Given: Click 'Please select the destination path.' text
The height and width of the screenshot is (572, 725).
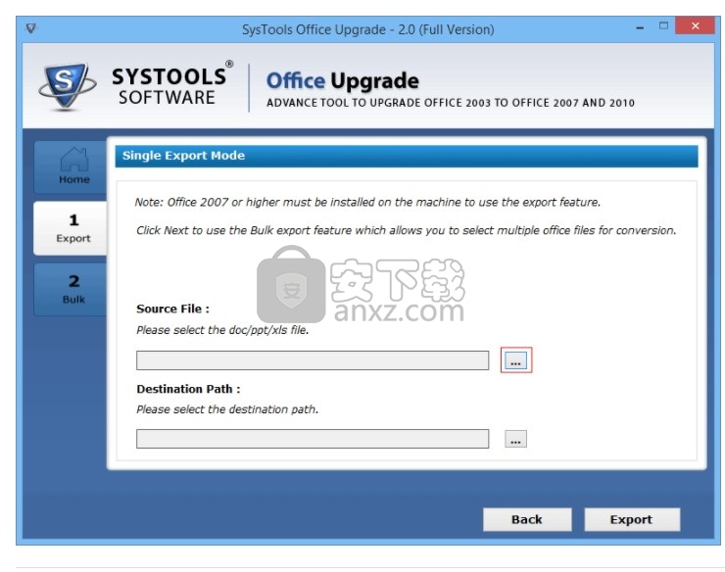Looking at the screenshot, I should (x=227, y=409).
